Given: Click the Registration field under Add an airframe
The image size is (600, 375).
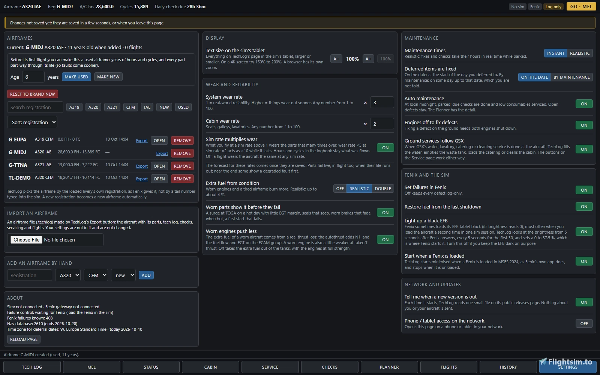Looking at the screenshot, I should (30, 275).
